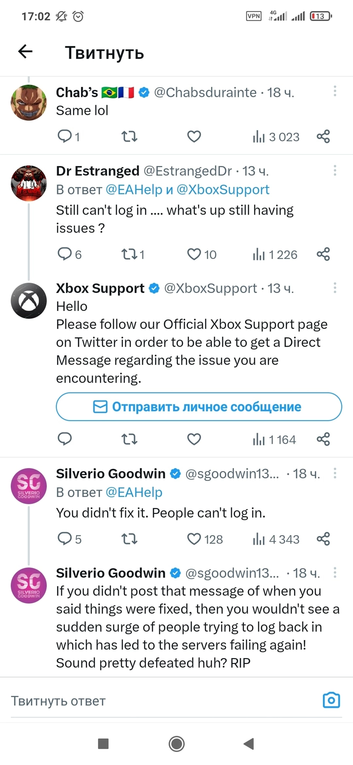The height and width of the screenshot is (765, 353).
Task: Like Silverio Goodwin's tweet with 128 likes
Action: (x=194, y=539)
